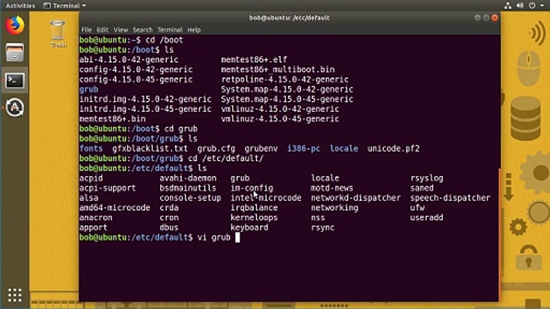
Task: Select the Terminal icon in the dock
Action: pyautogui.click(x=15, y=80)
